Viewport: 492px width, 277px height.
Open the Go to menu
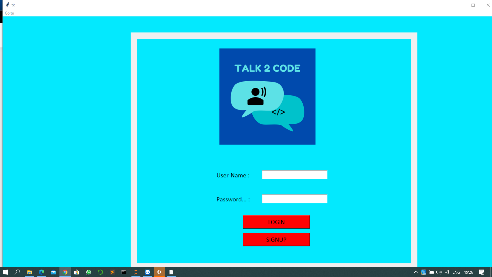click(x=9, y=13)
